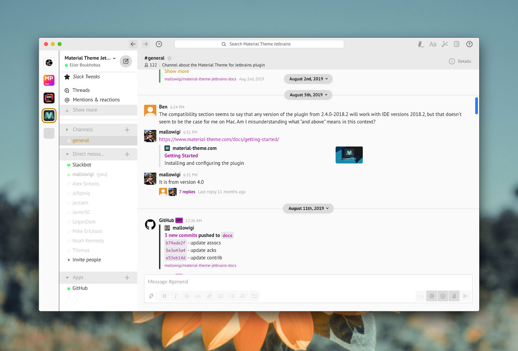Click the Message #general input field

point(308,282)
